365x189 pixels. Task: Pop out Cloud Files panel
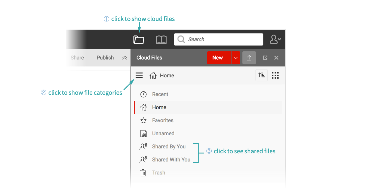click(265, 58)
